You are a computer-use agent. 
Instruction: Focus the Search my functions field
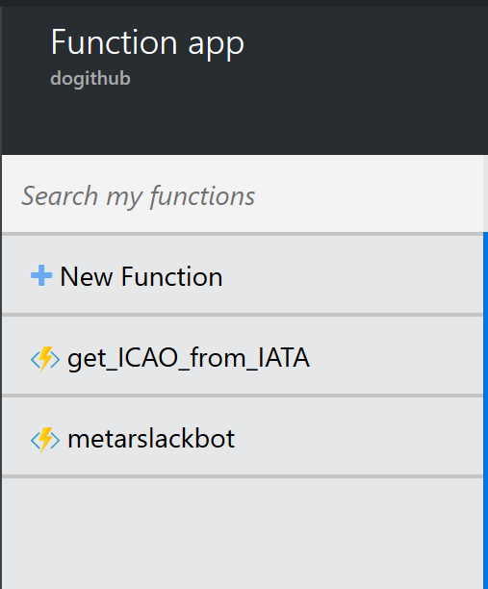(243, 195)
